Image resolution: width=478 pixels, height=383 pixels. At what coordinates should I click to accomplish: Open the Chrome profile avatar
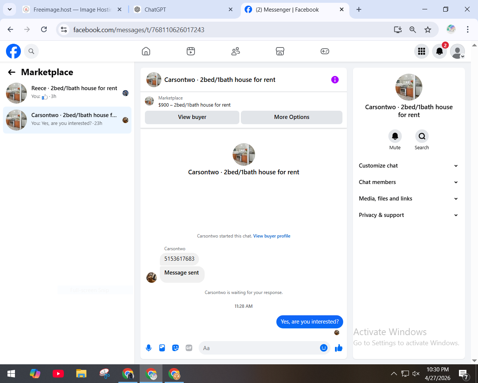451,29
